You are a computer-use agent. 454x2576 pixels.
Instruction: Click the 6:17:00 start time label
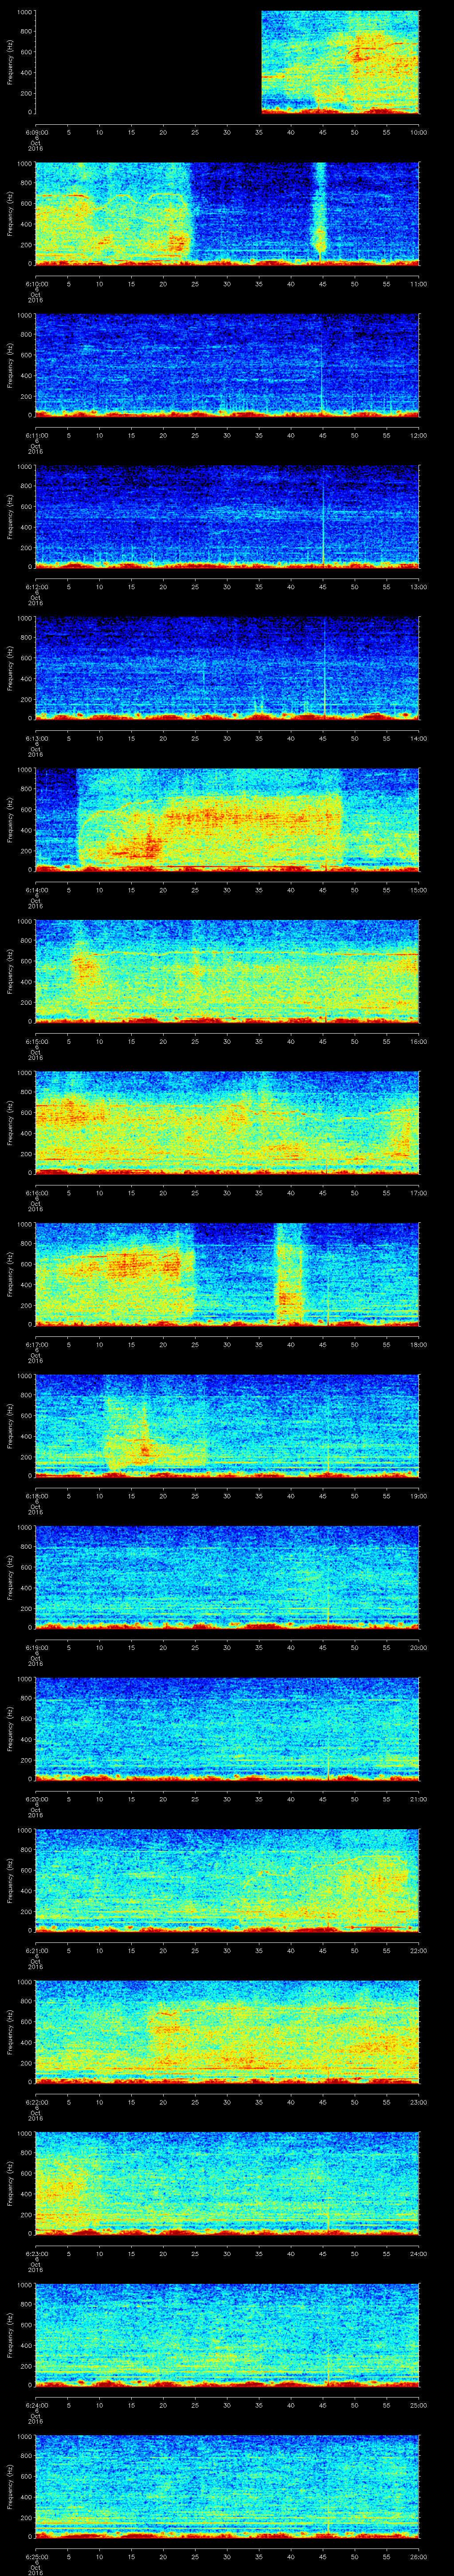36,1344
